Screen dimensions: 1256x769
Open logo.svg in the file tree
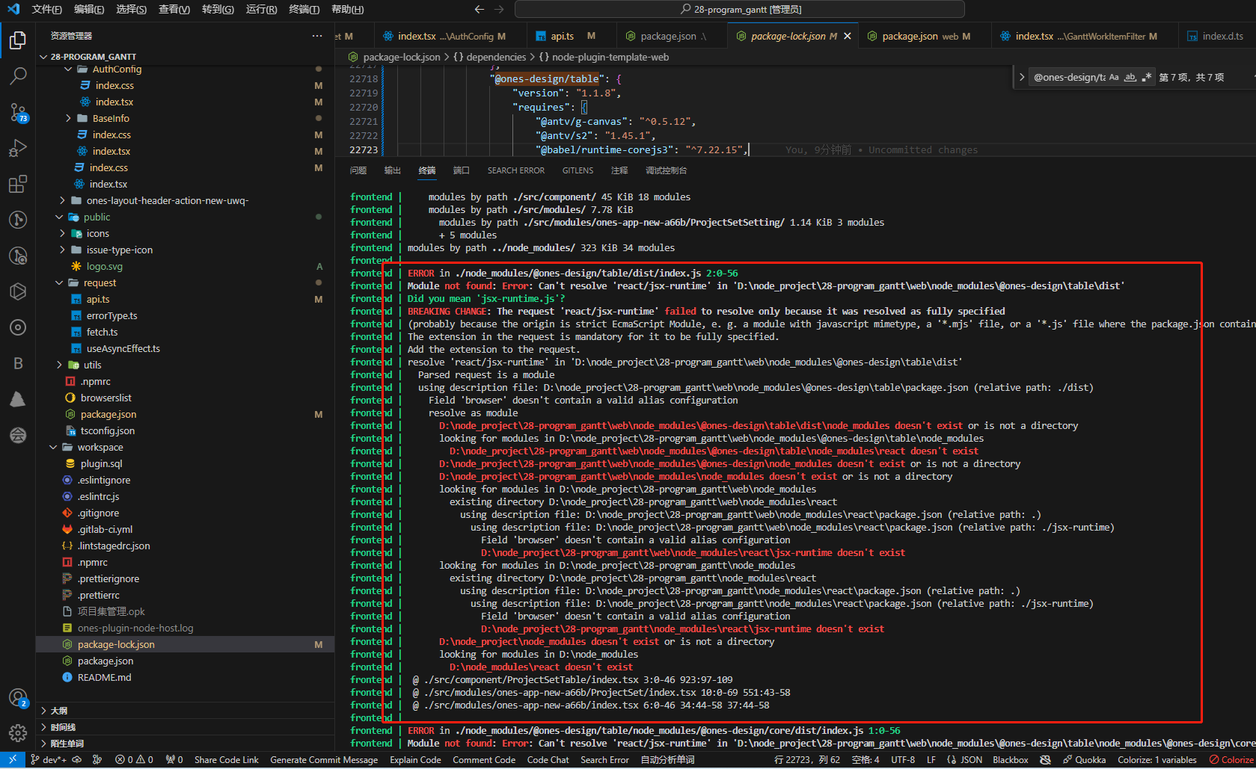tap(185, 266)
